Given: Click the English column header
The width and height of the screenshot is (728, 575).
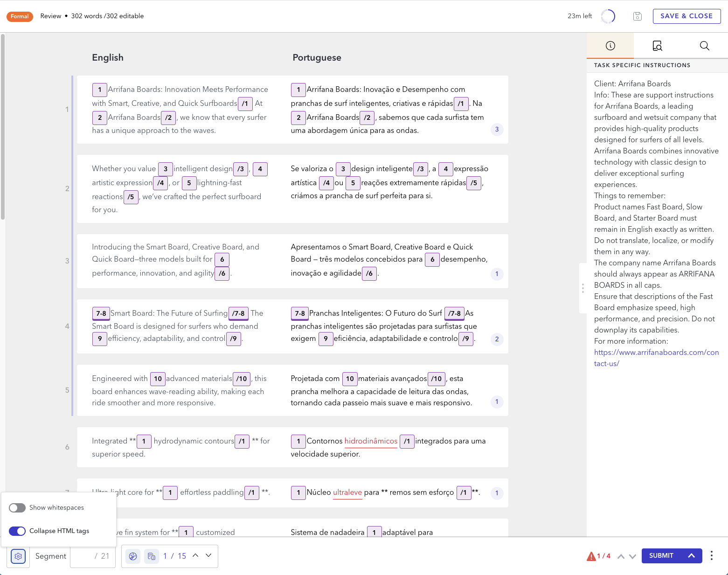Looking at the screenshot, I should tap(108, 57).
